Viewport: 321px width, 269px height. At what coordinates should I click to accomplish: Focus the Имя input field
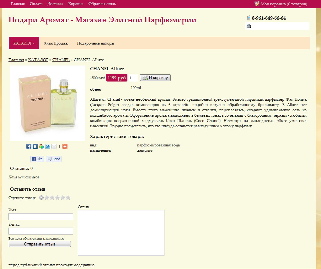click(41, 217)
